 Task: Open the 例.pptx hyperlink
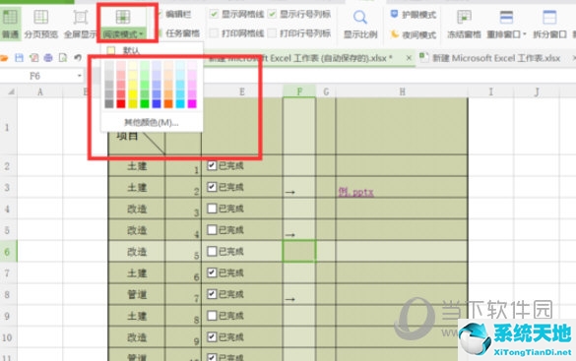click(355, 192)
